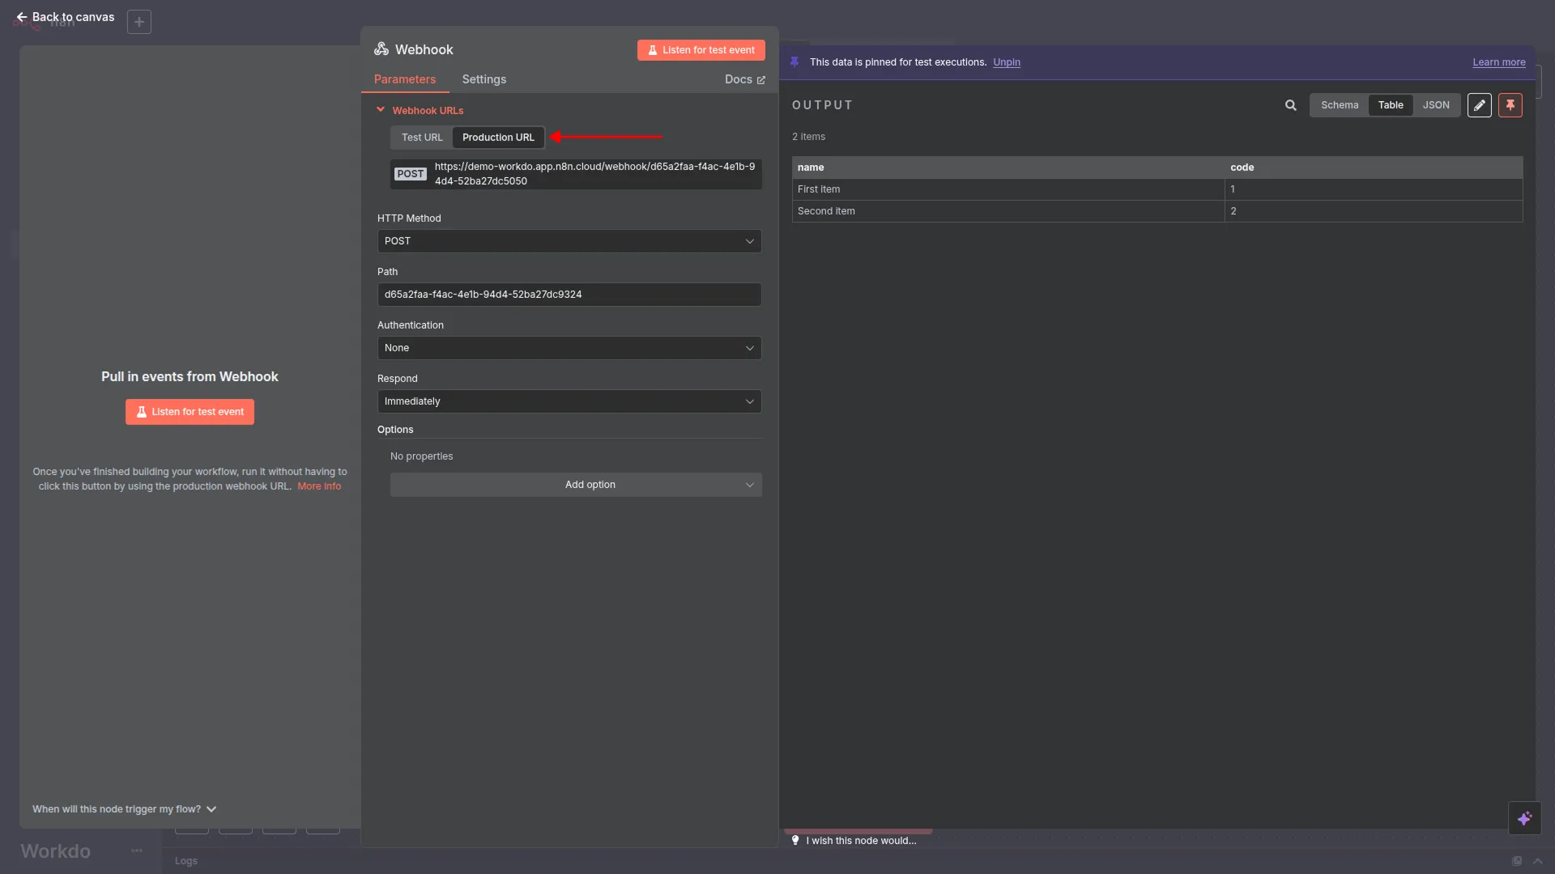Click the plus icon near Back to canvas
The image size is (1555, 874).
pos(139,22)
